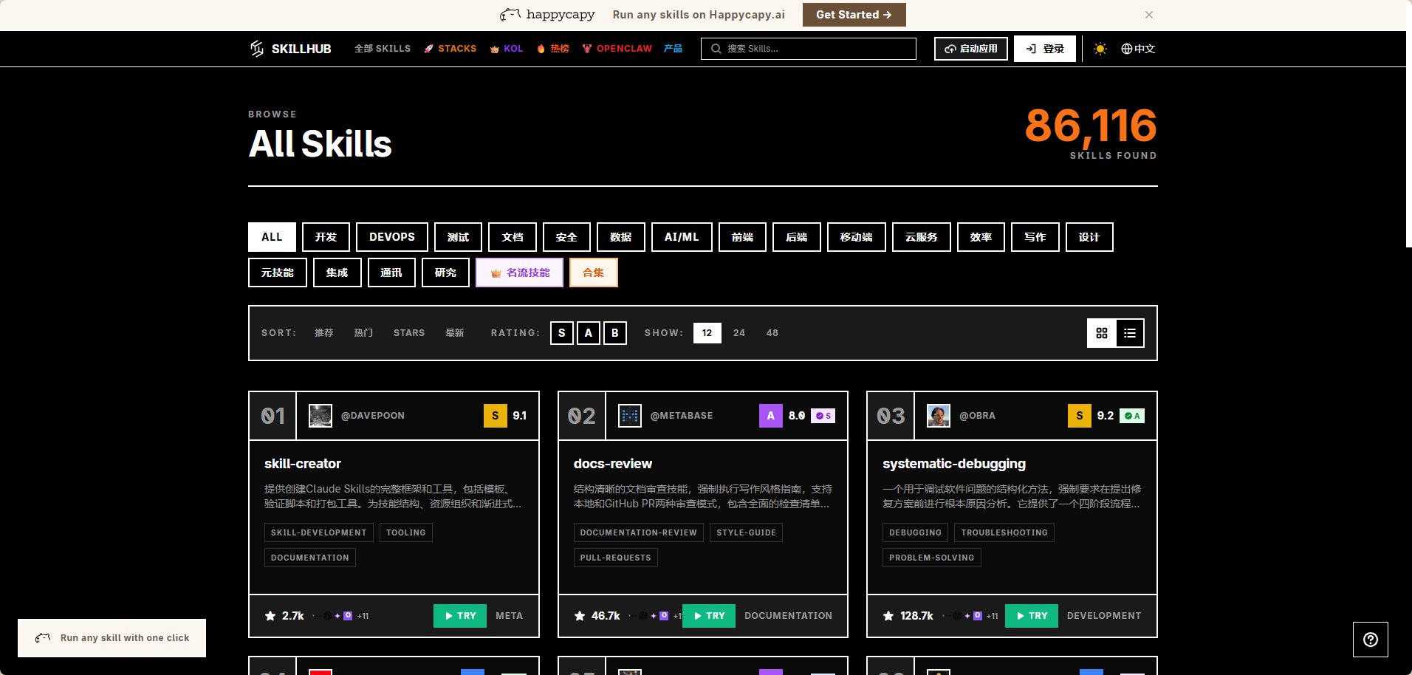Screen dimensions: 1412x675
Task: Filter by rating B
Action: pyautogui.click(x=615, y=333)
